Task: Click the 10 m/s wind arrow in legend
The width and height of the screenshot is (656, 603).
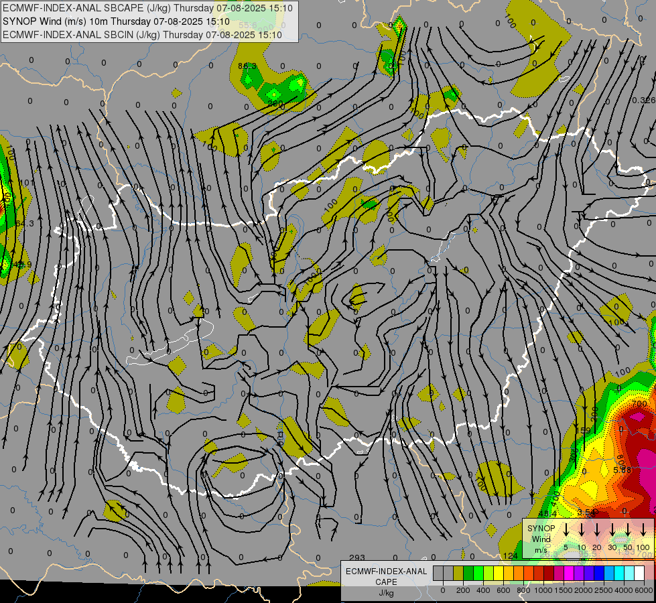Action: point(582,530)
